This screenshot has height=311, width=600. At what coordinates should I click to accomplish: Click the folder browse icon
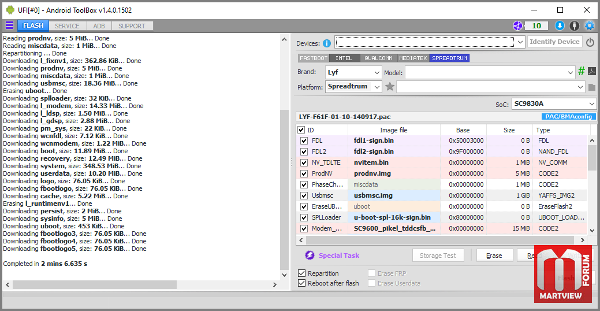(591, 87)
